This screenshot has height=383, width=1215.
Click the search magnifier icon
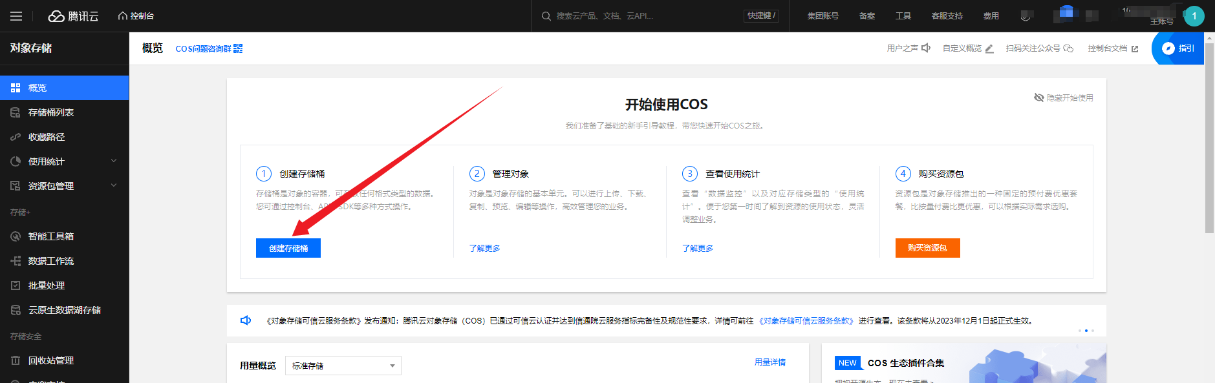[x=546, y=16]
